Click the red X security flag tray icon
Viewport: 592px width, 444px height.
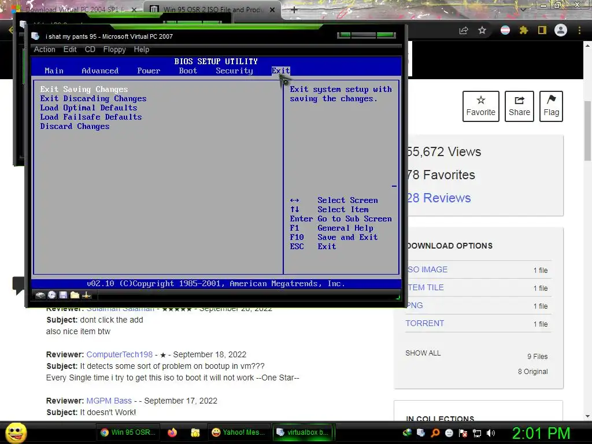tap(463, 433)
